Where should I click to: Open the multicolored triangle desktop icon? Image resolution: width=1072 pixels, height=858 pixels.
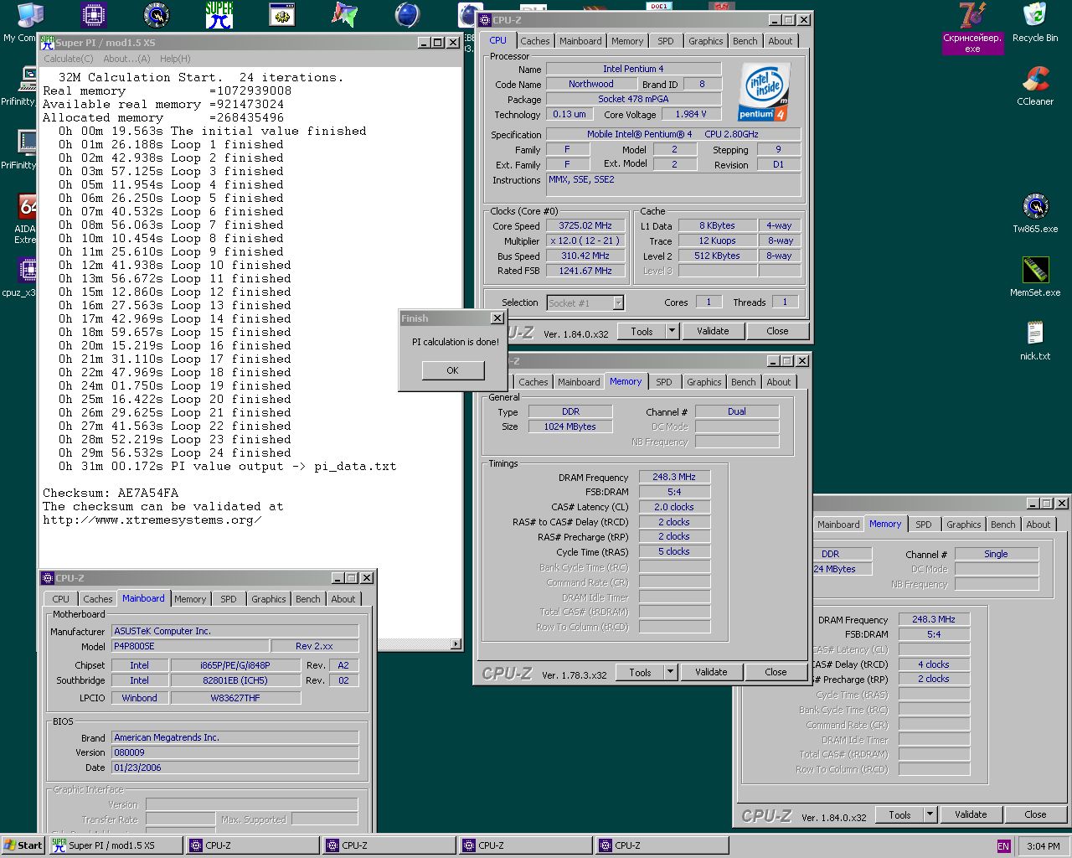click(344, 15)
